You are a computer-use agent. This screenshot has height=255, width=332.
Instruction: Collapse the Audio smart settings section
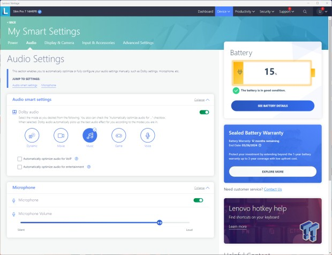pyautogui.click(x=202, y=100)
